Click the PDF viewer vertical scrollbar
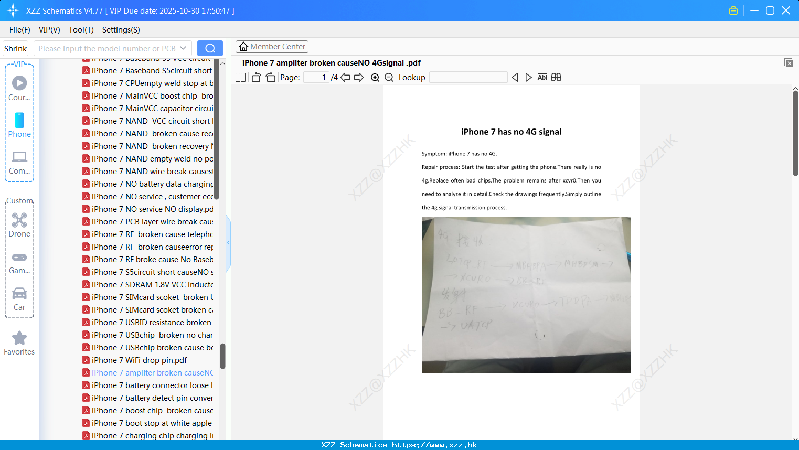The width and height of the screenshot is (799, 450). click(795, 134)
